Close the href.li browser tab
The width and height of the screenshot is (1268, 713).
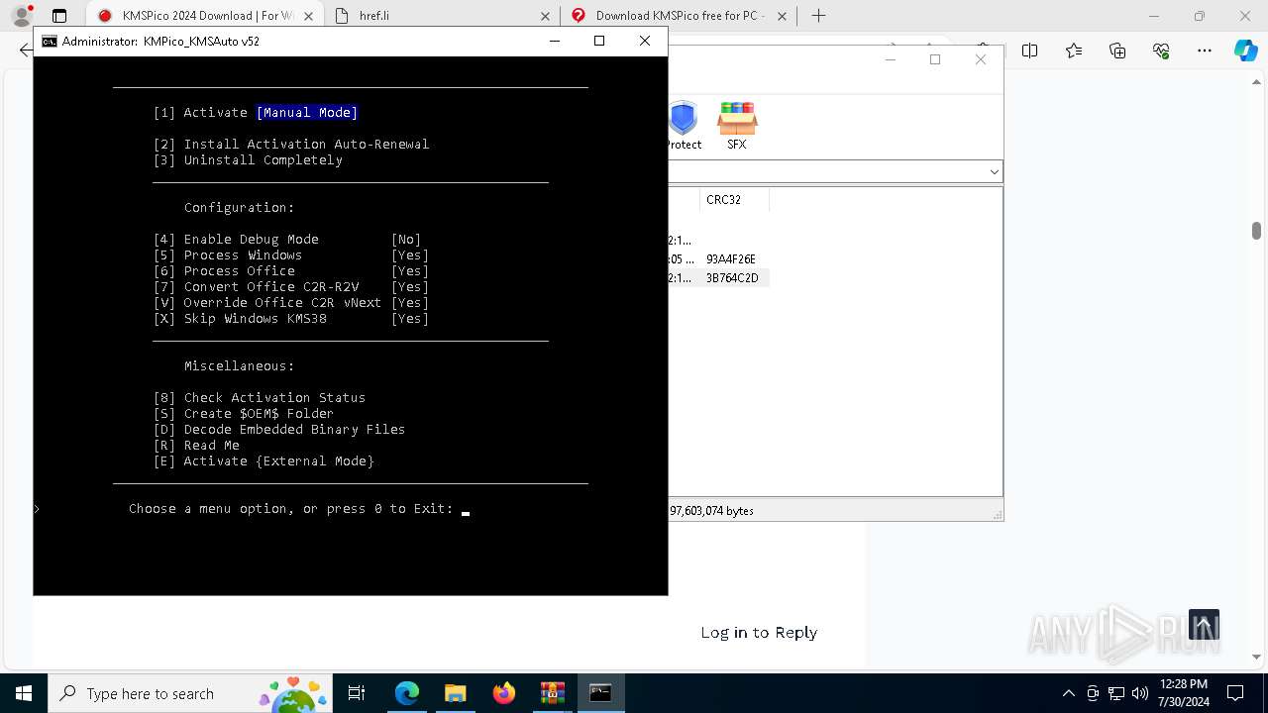[x=545, y=16]
